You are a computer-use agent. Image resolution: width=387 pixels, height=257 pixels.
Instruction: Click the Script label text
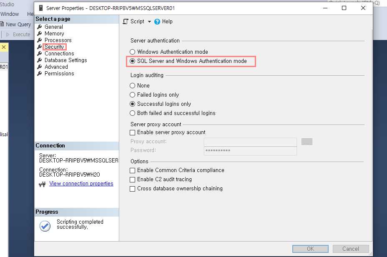137,22
